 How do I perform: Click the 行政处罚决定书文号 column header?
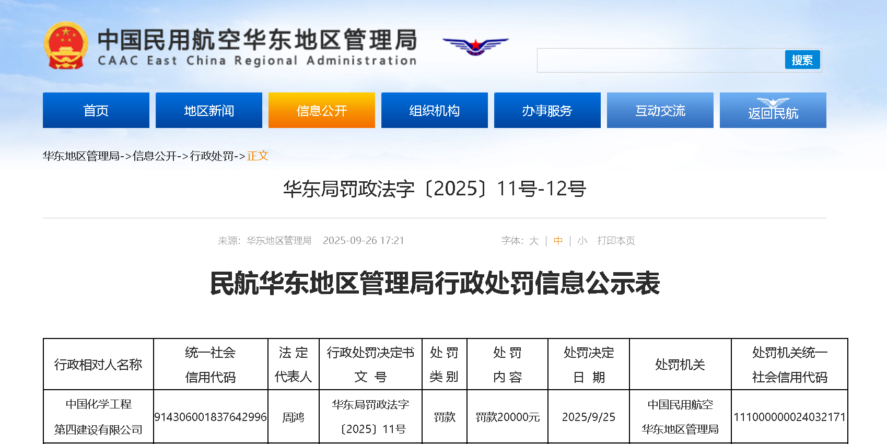click(370, 365)
